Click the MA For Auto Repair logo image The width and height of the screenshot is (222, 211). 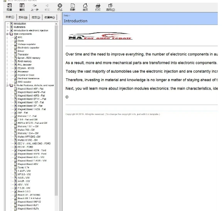(100, 36)
